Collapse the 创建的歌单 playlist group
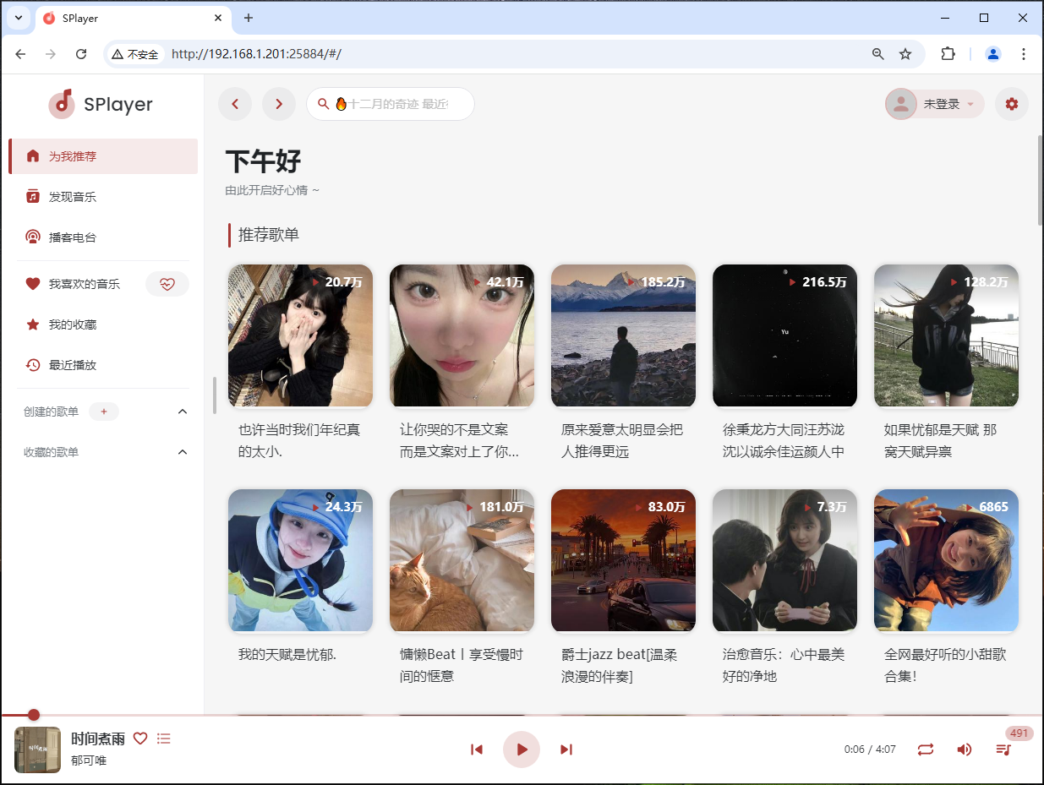 (182, 412)
